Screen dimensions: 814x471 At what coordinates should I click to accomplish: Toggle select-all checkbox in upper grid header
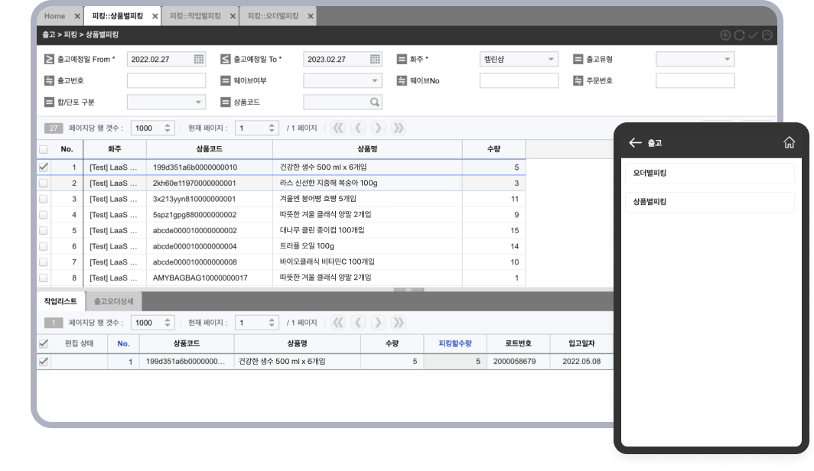pyautogui.click(x=44, y=149)
